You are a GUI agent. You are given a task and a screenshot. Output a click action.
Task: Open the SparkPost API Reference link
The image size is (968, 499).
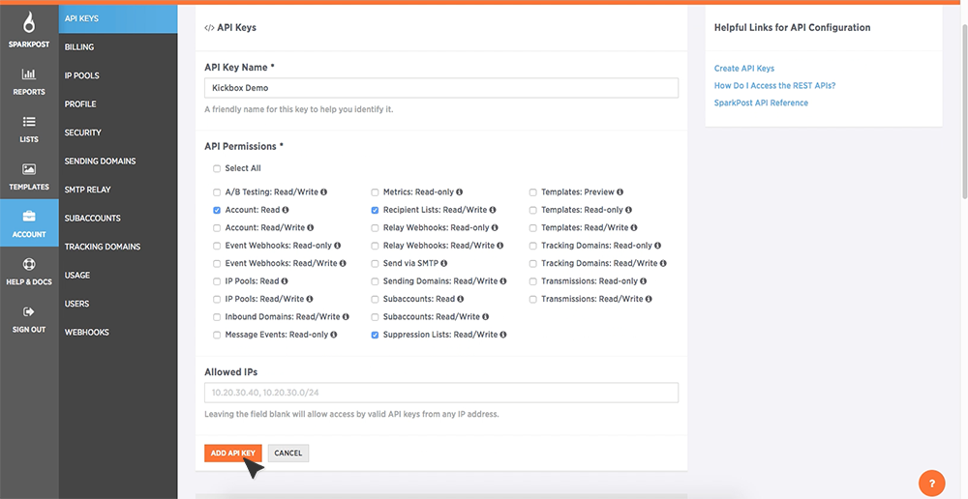[x=761, y=103]
